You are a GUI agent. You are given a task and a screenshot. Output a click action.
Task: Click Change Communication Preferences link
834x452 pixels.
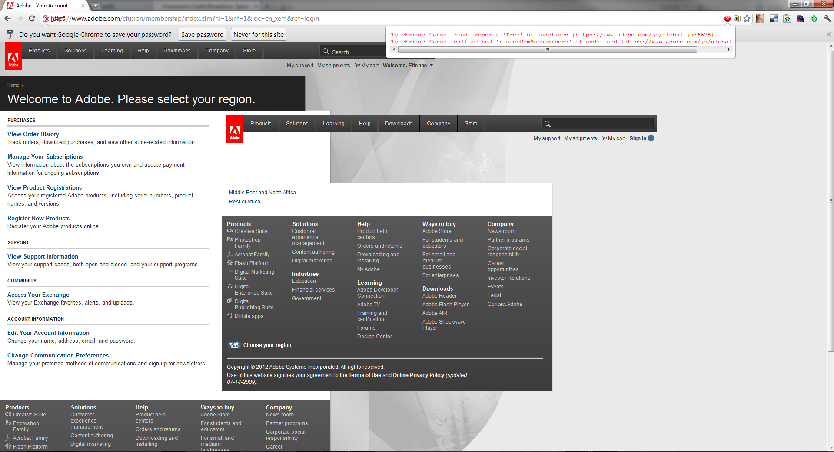point(58,356)
